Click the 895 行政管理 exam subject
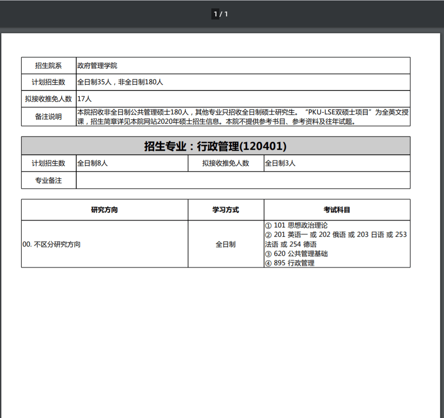This screenshot has width=444, height=418. coord(294,263)
